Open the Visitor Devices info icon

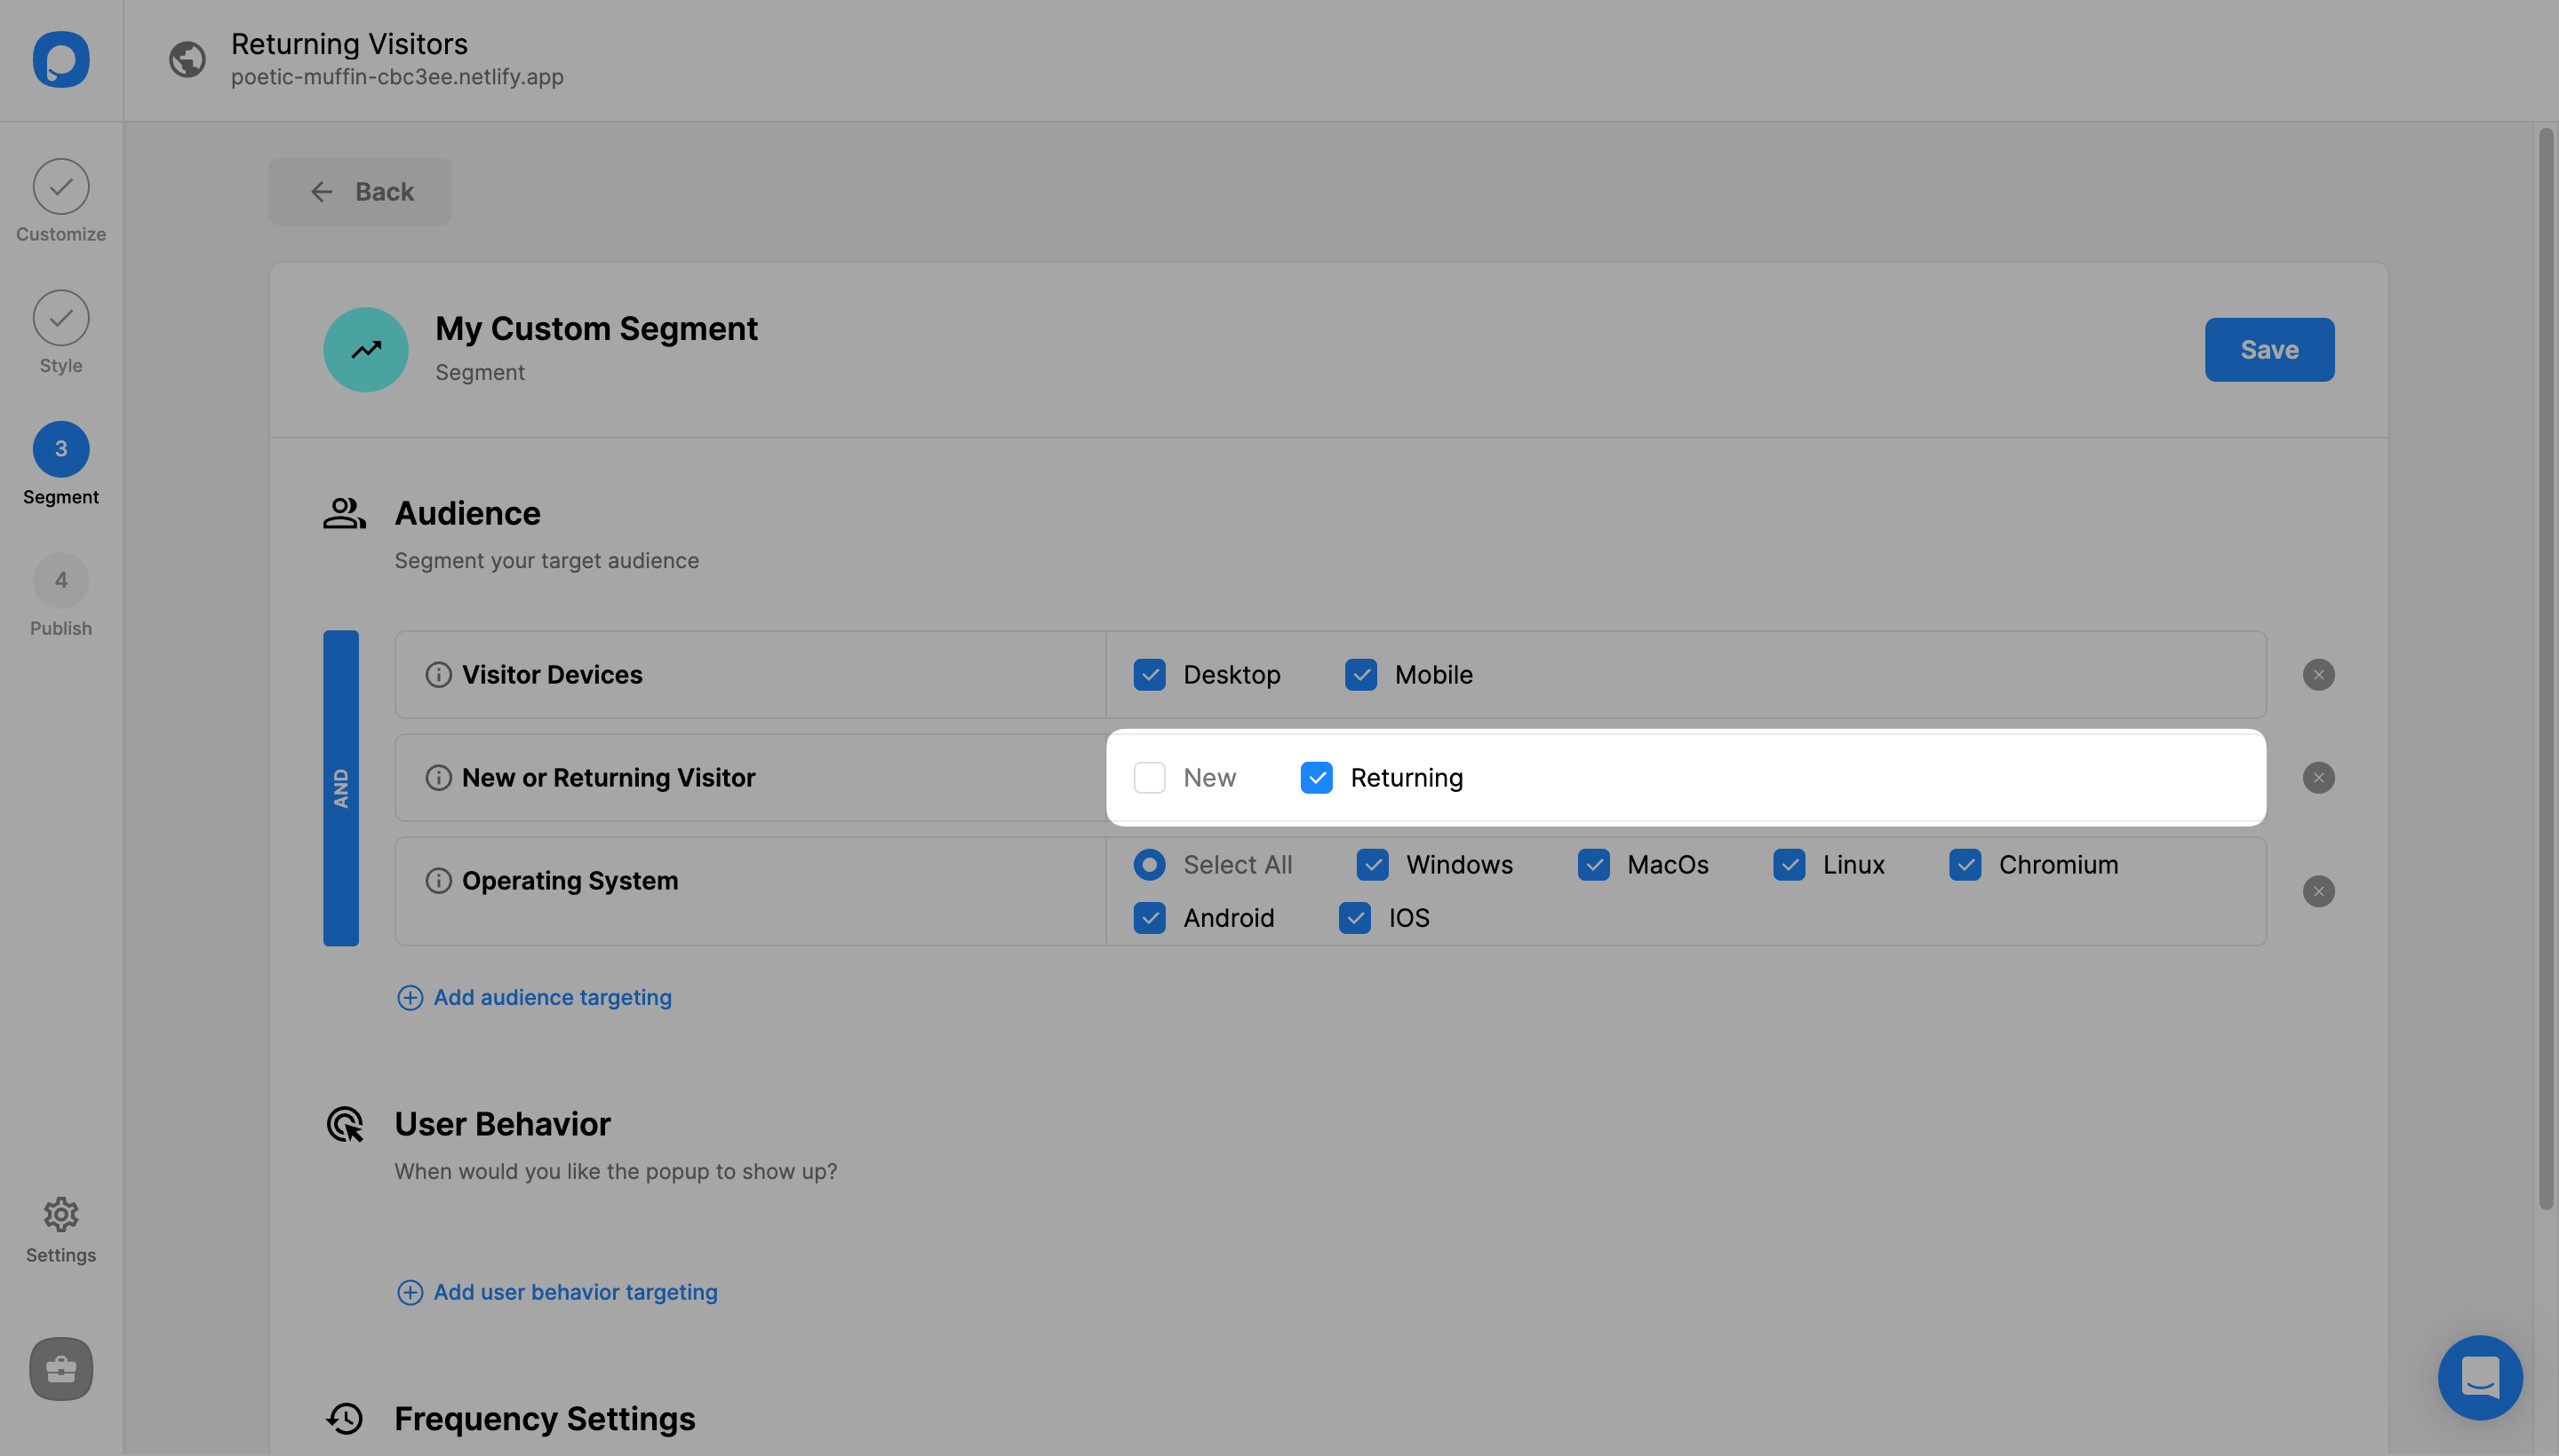click(x=438, y=675)
